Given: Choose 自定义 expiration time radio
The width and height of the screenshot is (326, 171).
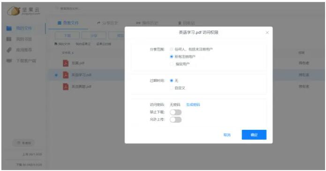Looking at the screenshot, I should 171,88.
